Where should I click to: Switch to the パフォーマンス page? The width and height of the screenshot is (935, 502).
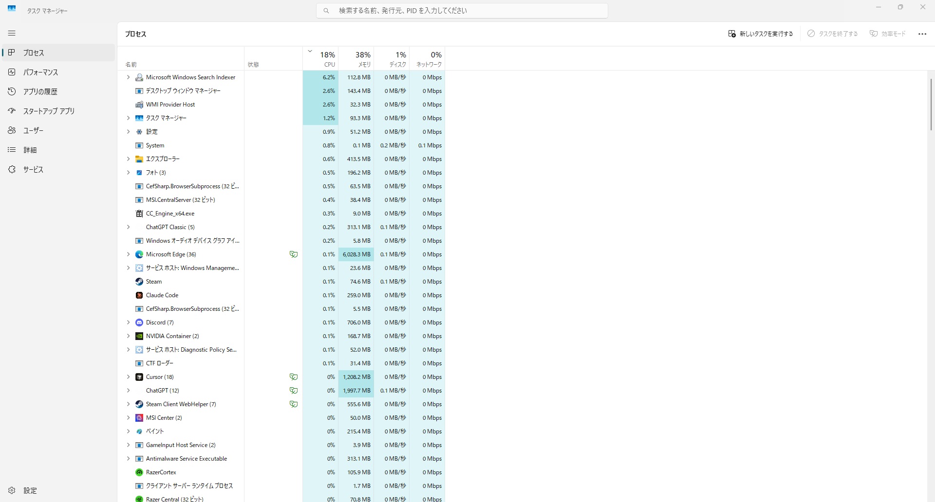pos(58,72)
